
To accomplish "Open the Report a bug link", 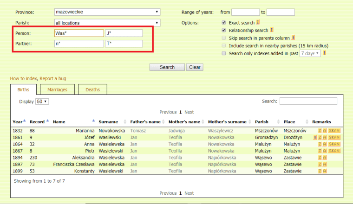I will [55, 78].
